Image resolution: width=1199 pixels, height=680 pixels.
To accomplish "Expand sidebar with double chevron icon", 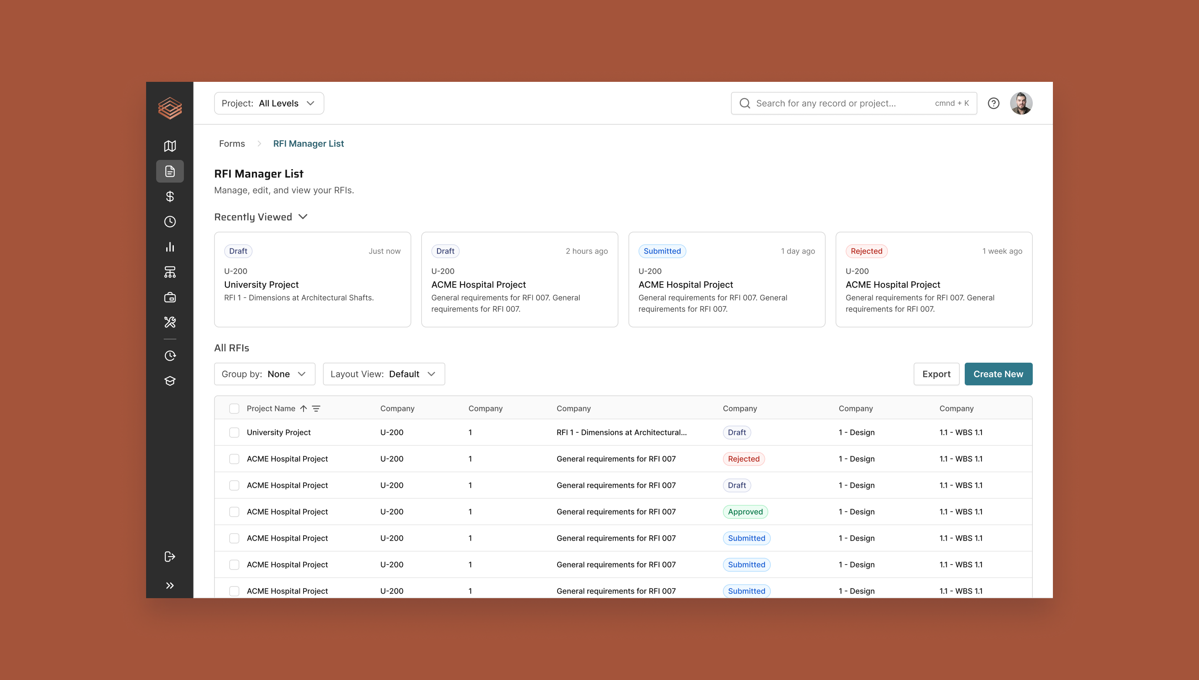I will pyautogui.click(x=170, y=586).
